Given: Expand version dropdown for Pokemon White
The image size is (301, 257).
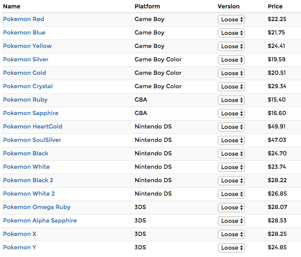Looking at the screenshot, I should (231, 167).
